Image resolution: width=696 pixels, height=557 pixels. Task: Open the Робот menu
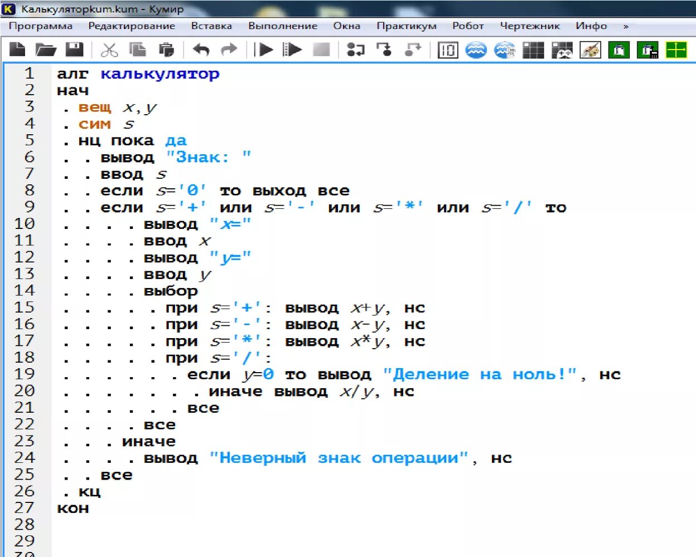click(468, 26)
